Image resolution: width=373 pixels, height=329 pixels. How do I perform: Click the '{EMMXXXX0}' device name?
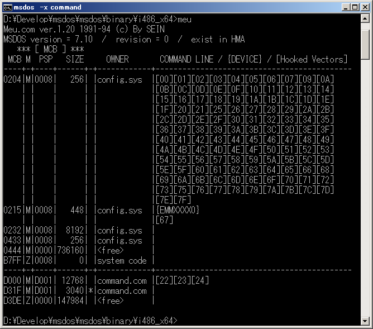[178, 210]
